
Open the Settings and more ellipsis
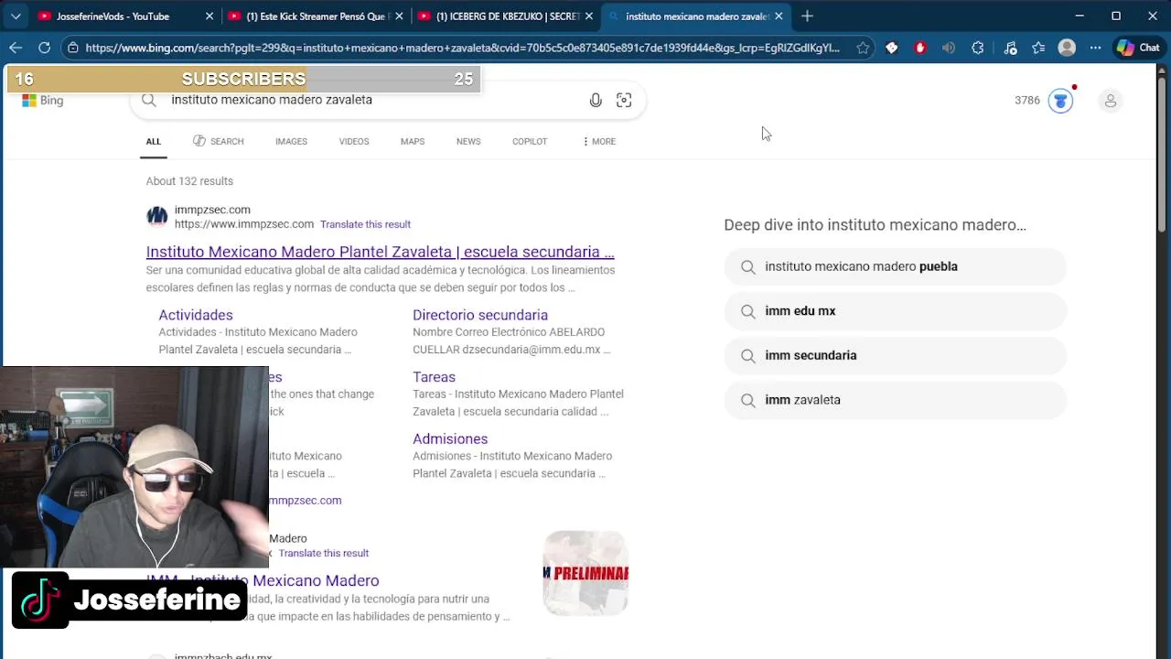1095,48
